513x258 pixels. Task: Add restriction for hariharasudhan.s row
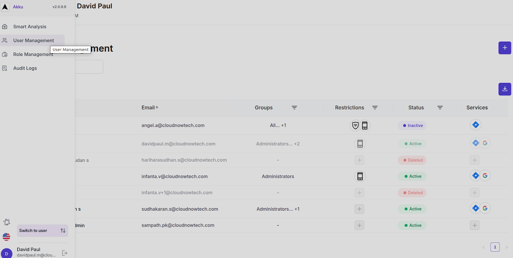point(359,160)
